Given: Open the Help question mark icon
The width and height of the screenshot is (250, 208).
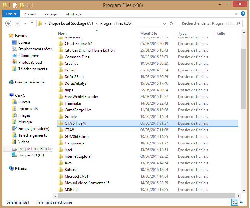Looking at the screenshot, I should [x=243, y=14].
